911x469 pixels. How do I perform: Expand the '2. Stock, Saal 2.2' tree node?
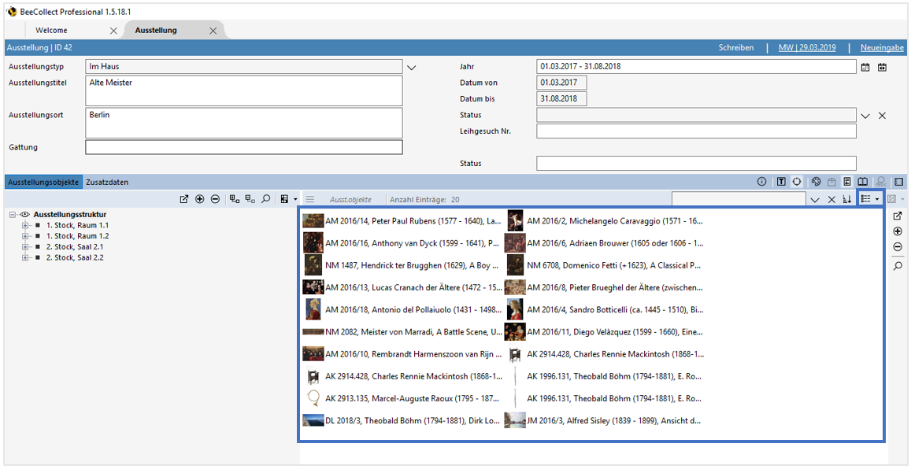pos(25,257)
